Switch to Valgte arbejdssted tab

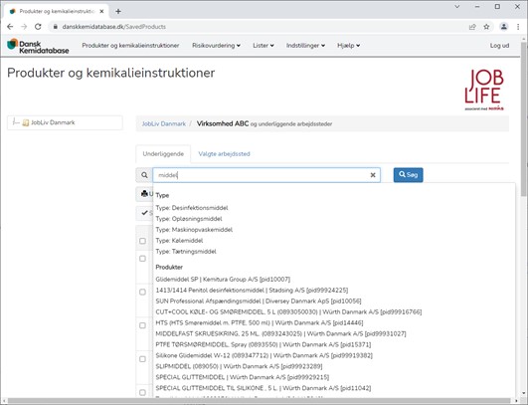(x=224, y=154)
